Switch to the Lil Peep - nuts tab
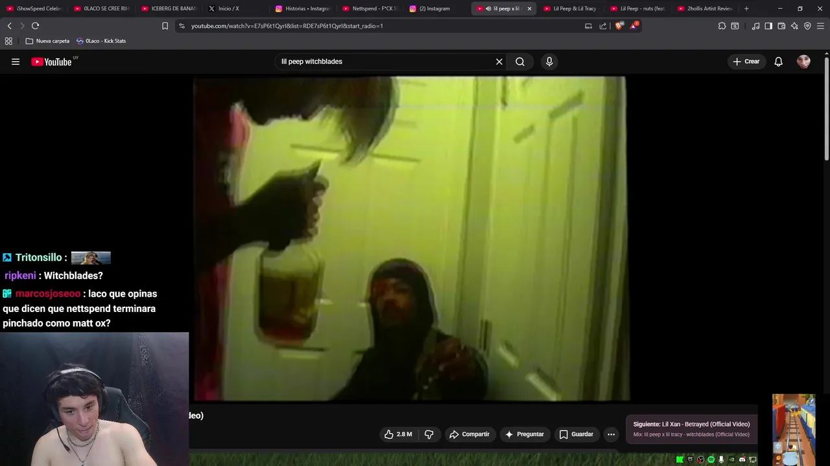 pos(639,8)
